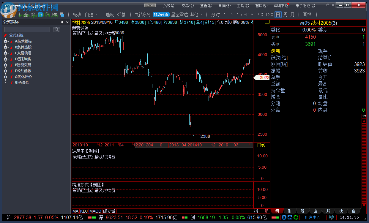Click the yellow rectangle icon above price axis
Screen dimensions: 369x223
point(267,22)
